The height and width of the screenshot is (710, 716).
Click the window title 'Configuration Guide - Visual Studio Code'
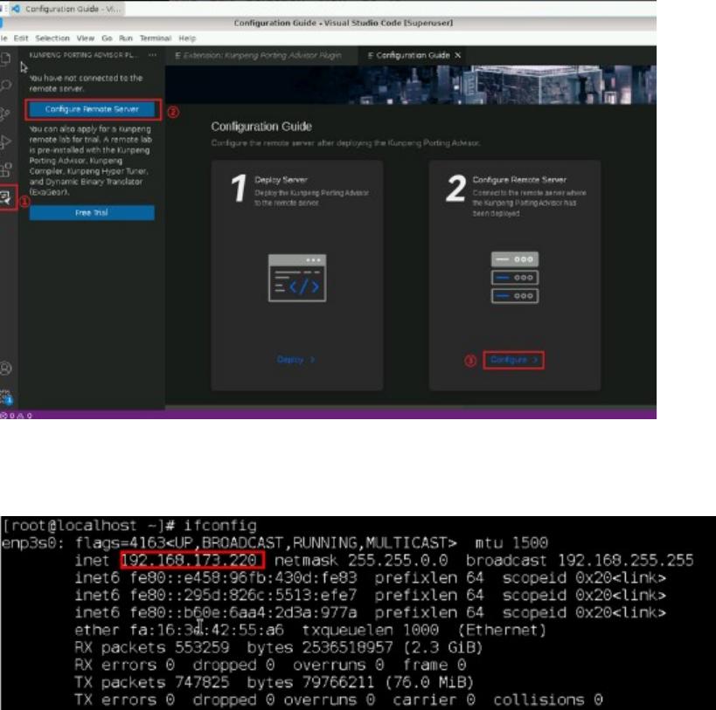(344, 23)
